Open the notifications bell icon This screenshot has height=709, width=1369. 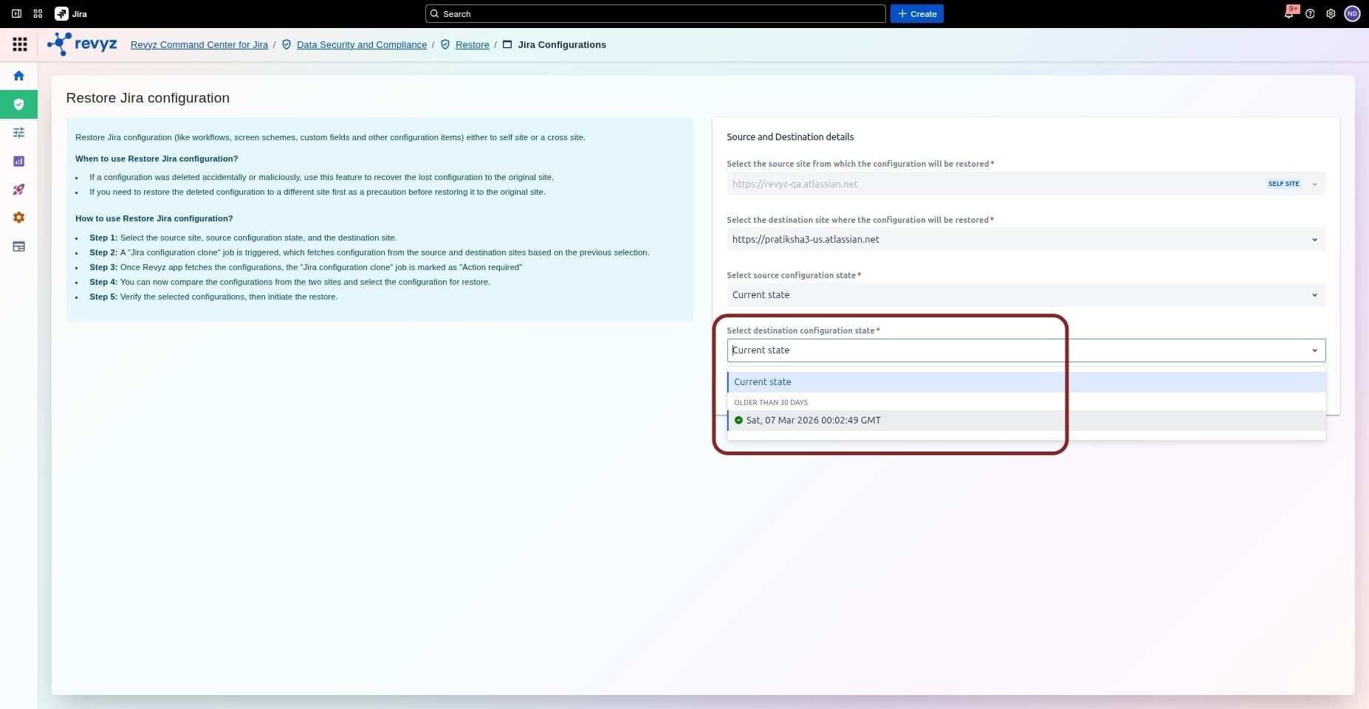pyautogui.click(x=1289, y=14)
